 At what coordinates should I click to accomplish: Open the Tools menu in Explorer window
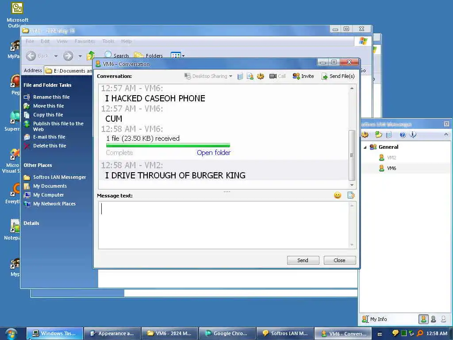108,41
